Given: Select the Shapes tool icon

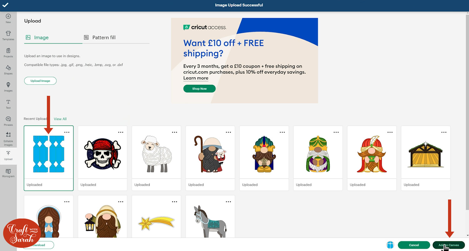Looking at the screenshot, I should point(8,68).
